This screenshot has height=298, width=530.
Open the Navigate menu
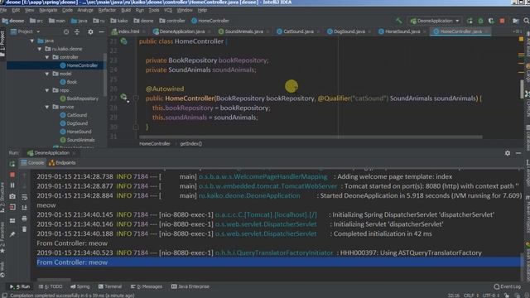[48, 10]
